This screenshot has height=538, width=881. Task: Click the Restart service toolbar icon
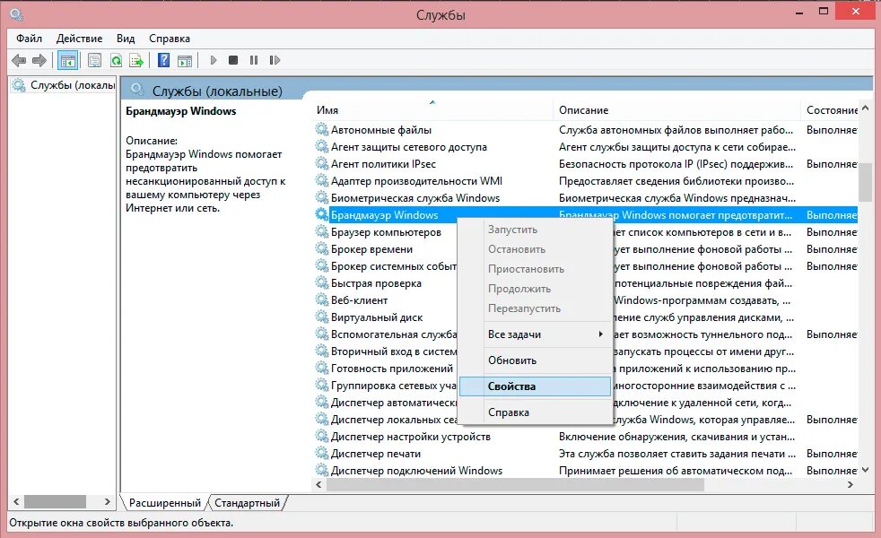tap(275, 60)
